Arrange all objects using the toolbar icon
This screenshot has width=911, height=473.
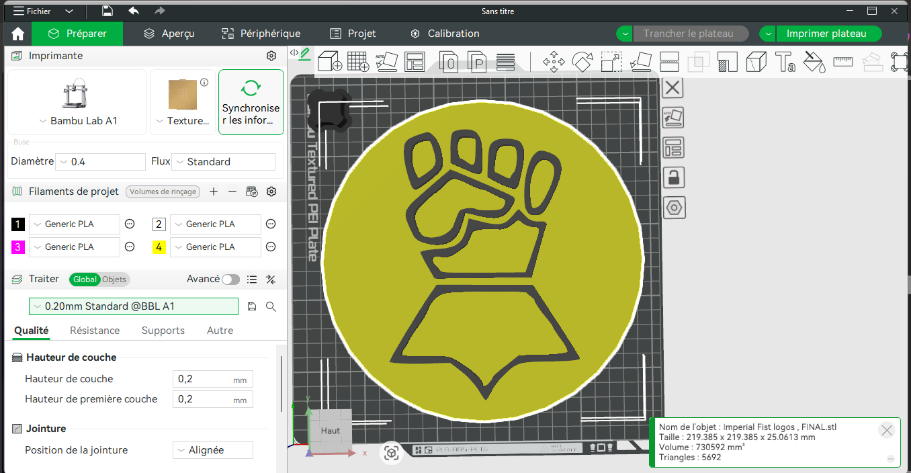415,61
